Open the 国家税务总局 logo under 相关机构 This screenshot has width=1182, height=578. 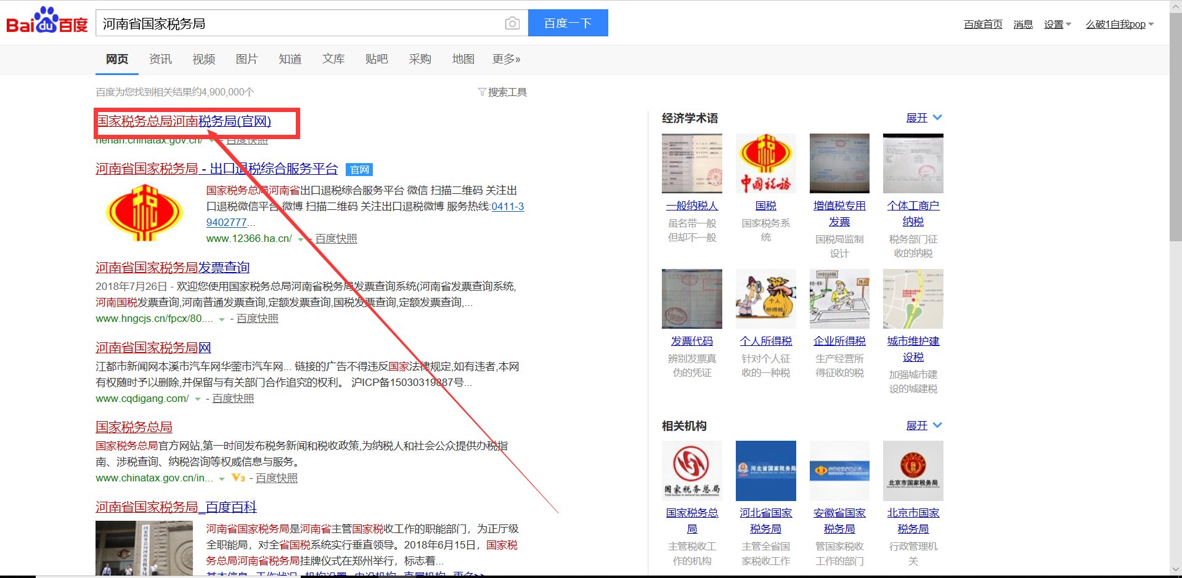(x=691, y=470)
